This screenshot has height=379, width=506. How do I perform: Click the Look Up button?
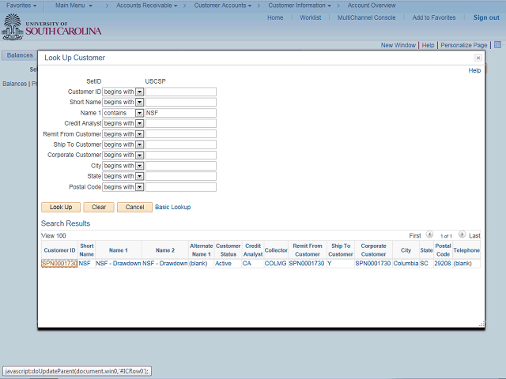pos(61,207)
